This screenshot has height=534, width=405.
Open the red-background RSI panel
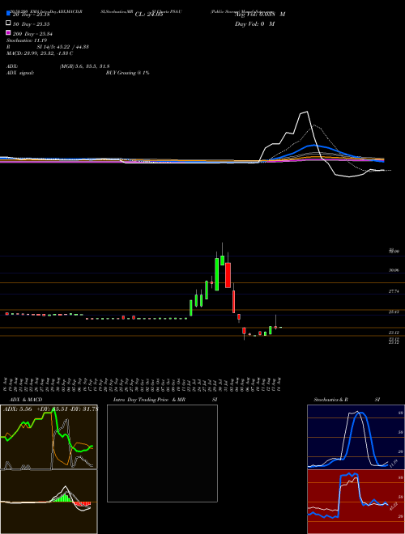click(356, 502)
